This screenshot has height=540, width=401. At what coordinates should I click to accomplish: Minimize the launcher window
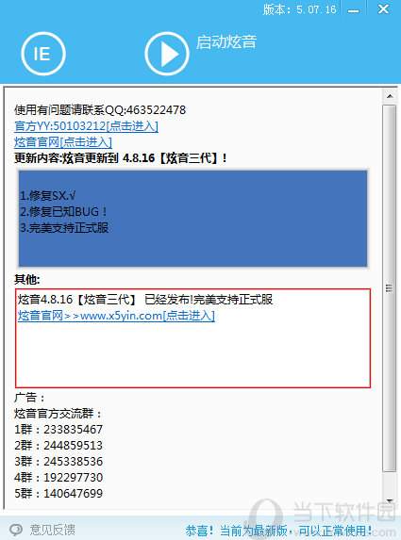click(x=354, y=9)
